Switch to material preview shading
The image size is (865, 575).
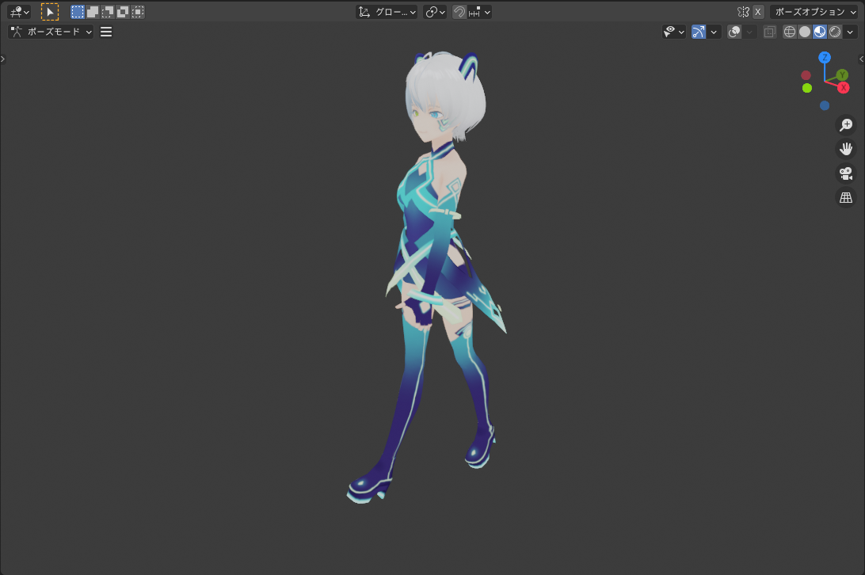pyautogui.click(x=820, y=32)
